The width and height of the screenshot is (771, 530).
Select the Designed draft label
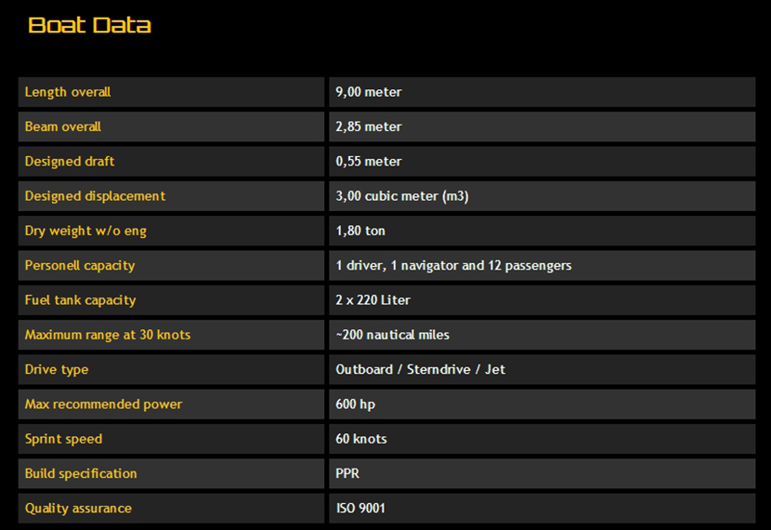pyautogui.click(x=70, y=162)
